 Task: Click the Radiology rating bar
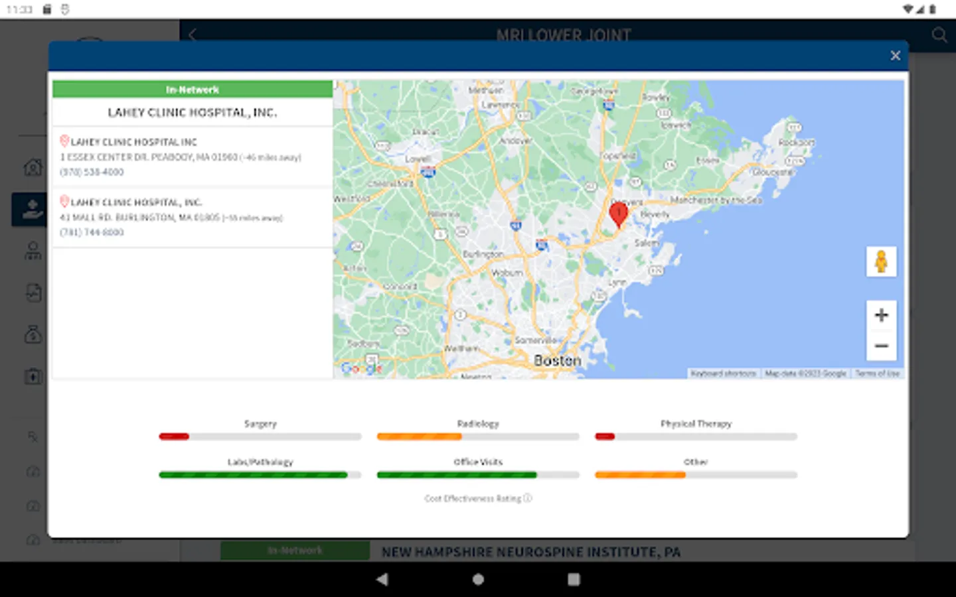pos(477,436)
